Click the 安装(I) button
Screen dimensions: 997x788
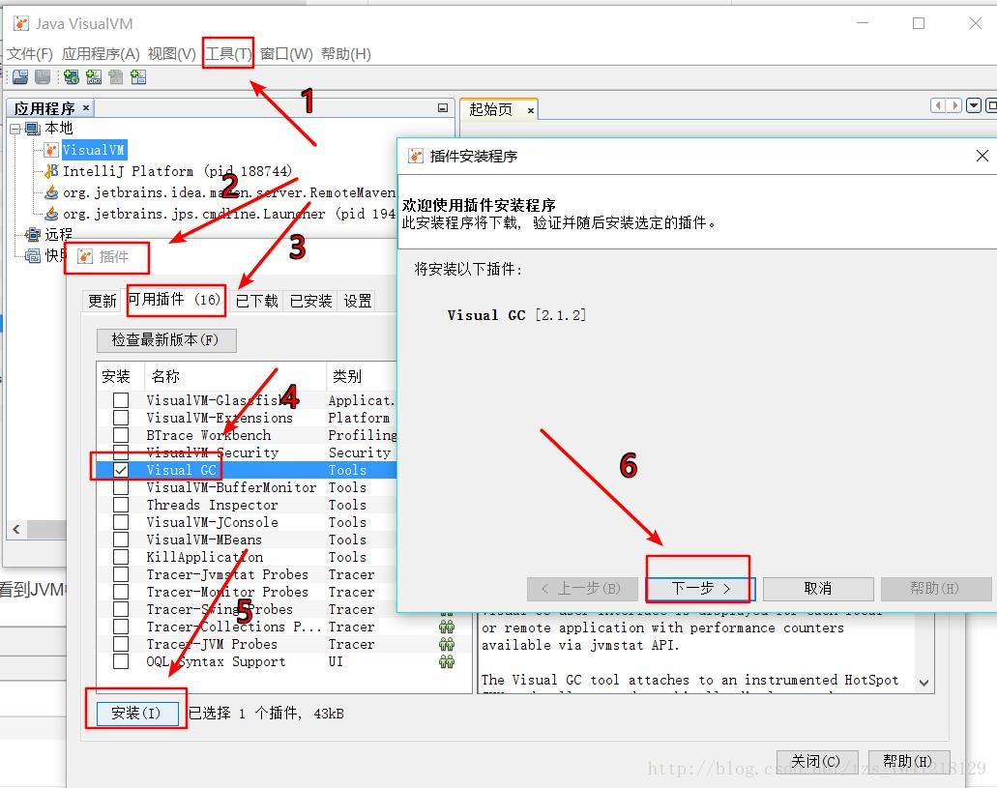[x=135, y=713]
